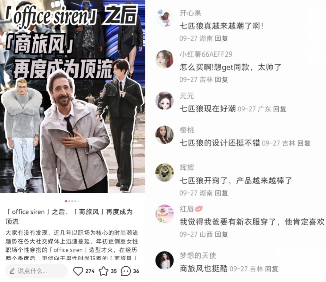This screenshot has width=326, height=282.
Task: Tap the star favorite icon
Action: (104, 271)
